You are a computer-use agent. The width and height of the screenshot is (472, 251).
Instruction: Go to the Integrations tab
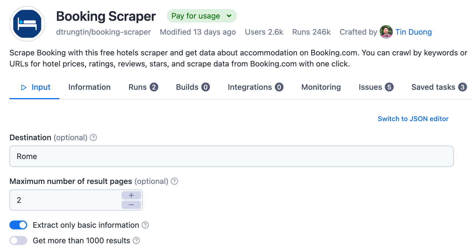(256, 87)
